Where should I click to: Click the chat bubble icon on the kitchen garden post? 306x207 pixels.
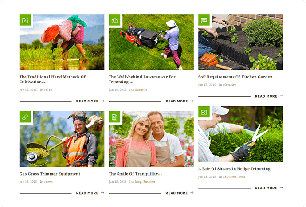click(204, 20)
